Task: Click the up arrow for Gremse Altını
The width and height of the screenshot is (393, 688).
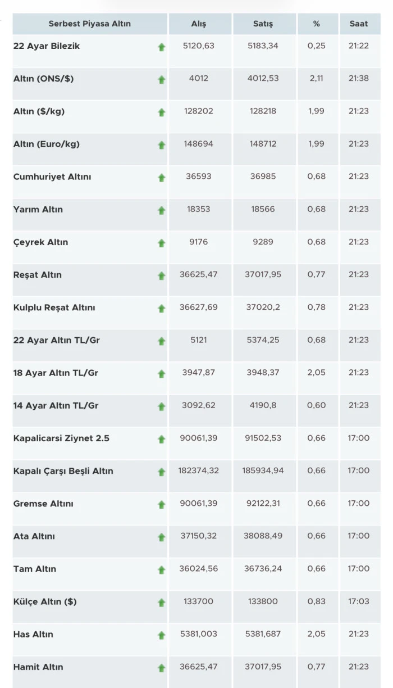Action: [162, 504]
